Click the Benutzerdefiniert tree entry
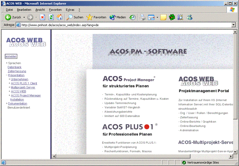Viewport: 239px width, 166px height. (x=19, y=108)
